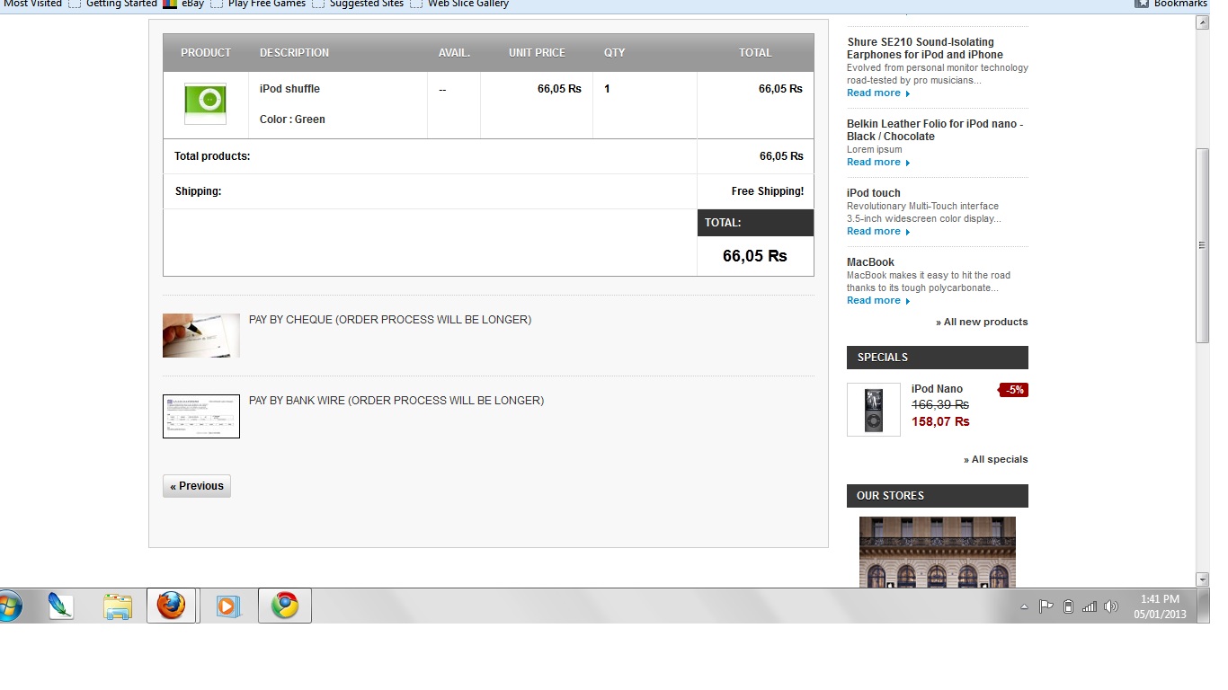Open the Getting Started bookmark
Screen dimensions: 1228x690
pos(112,4)
